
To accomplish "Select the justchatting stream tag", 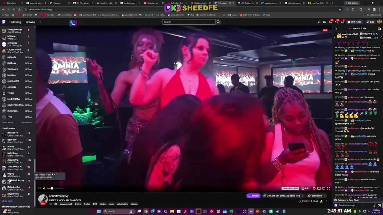I will pyautogui.click(x=122, y=204).
